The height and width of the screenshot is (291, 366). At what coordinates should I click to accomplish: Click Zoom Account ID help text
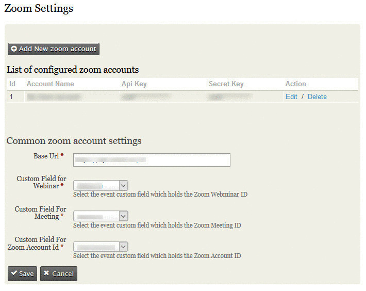[x=157, y=256]
